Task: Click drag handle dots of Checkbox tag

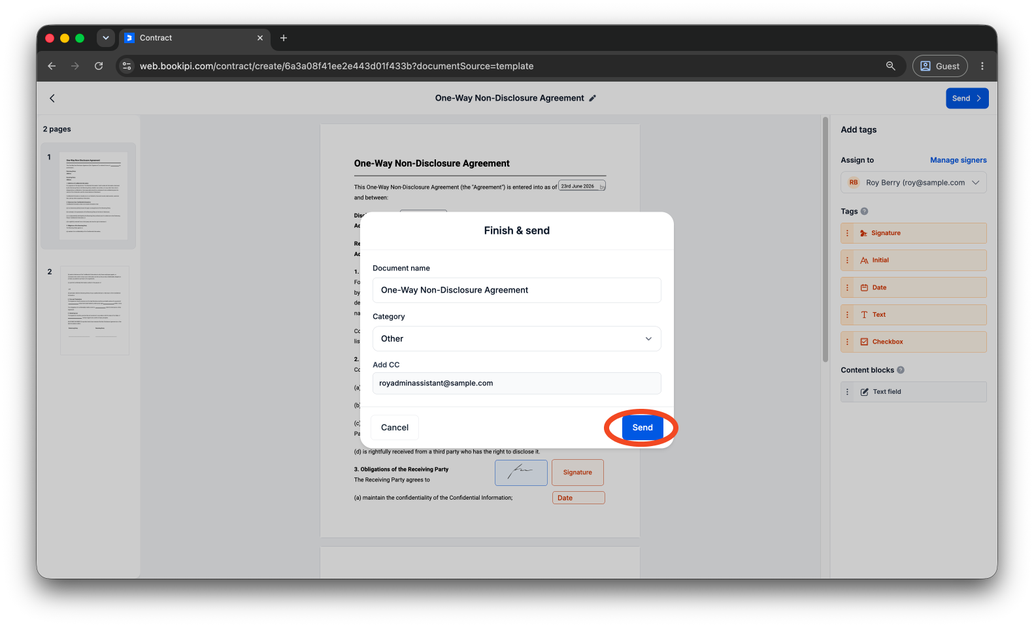Action: (x=847, y=342)
